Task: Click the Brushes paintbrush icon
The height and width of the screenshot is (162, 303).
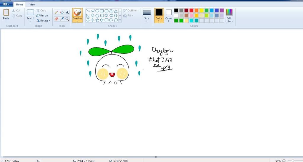Action: click(77, 13)
